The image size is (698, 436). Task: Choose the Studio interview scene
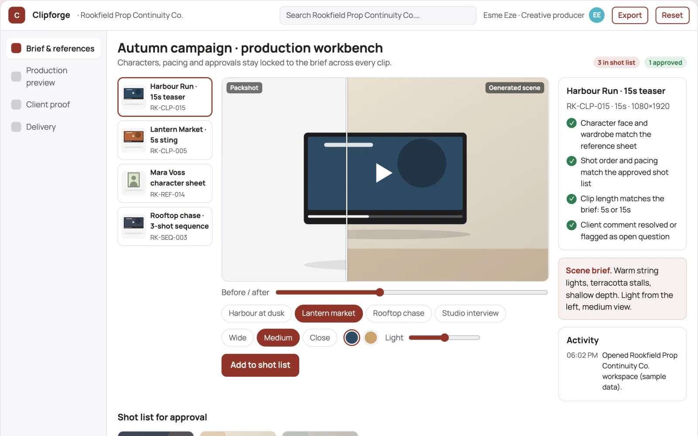click(x=470, y=313)
